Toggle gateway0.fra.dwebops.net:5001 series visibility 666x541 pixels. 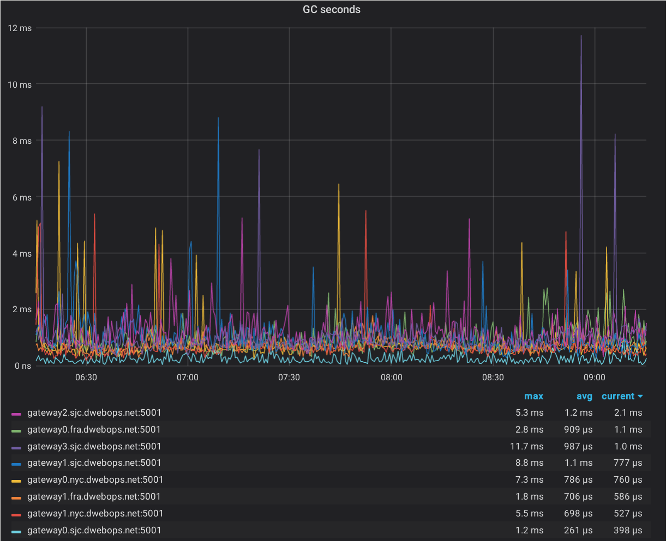(x=94, y=430)
